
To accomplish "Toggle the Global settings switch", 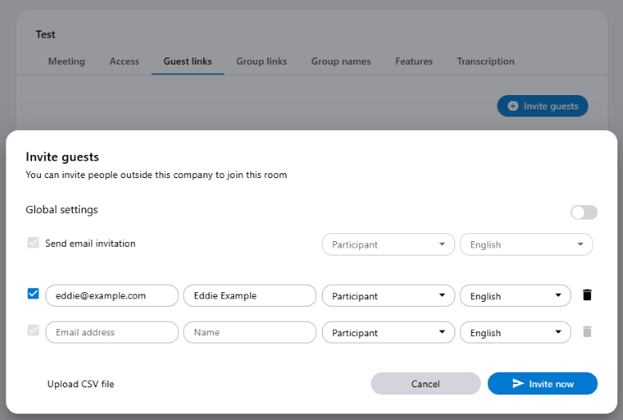I will [583, 212].
